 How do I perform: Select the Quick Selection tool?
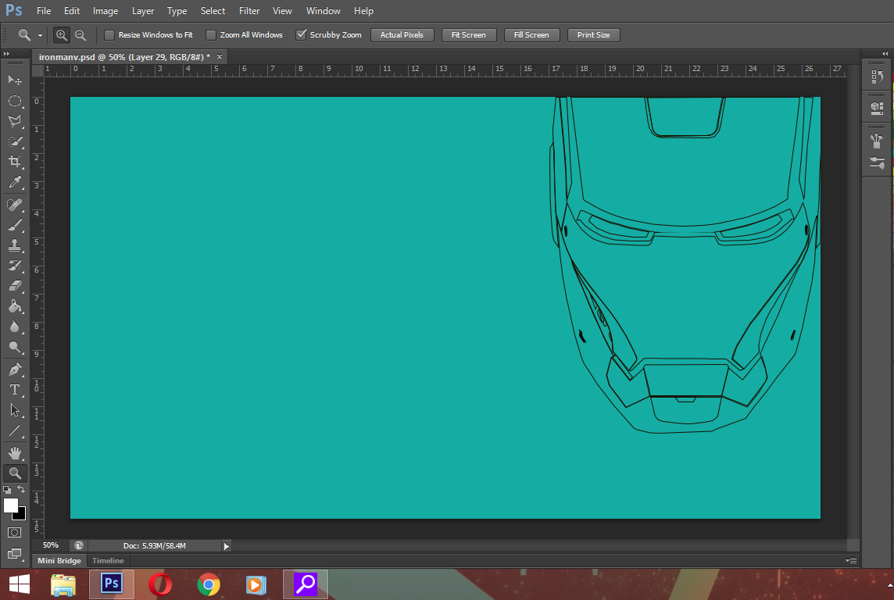point(15,142)
